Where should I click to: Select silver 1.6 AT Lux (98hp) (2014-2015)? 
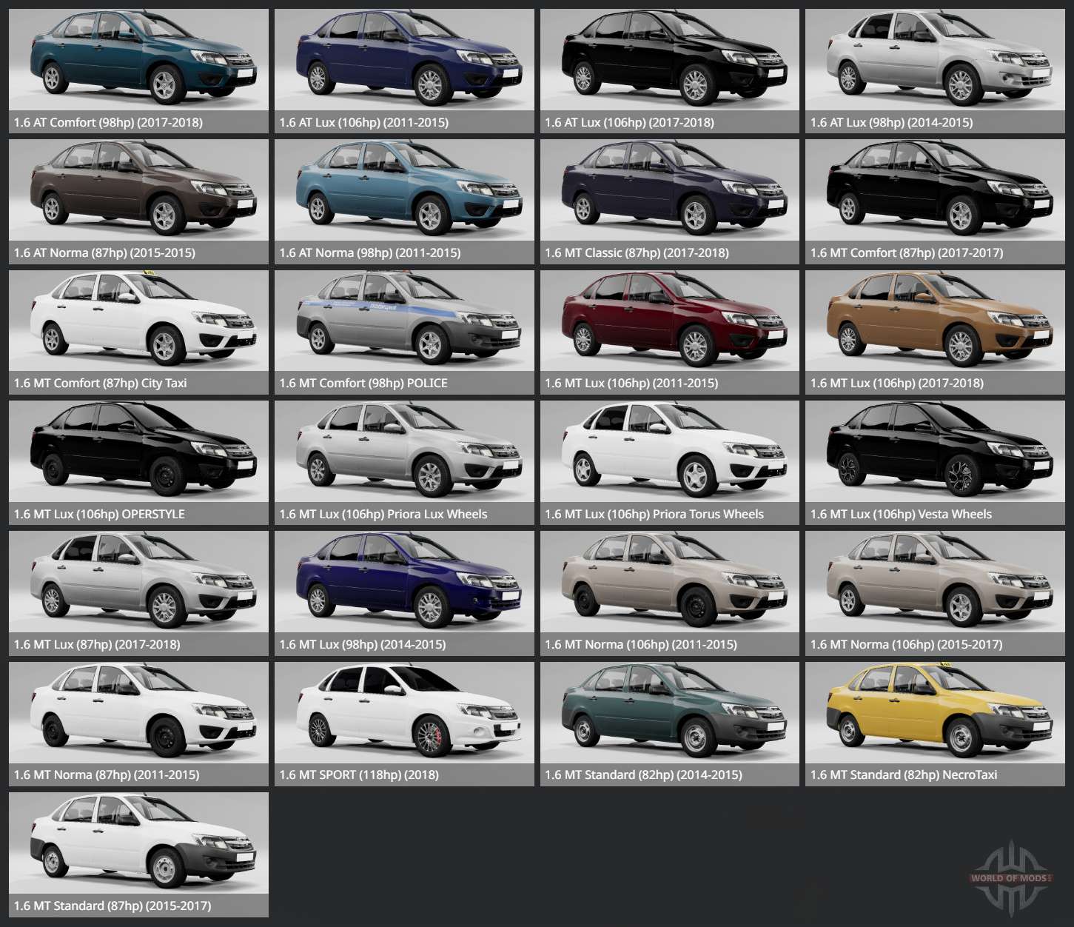935,71
